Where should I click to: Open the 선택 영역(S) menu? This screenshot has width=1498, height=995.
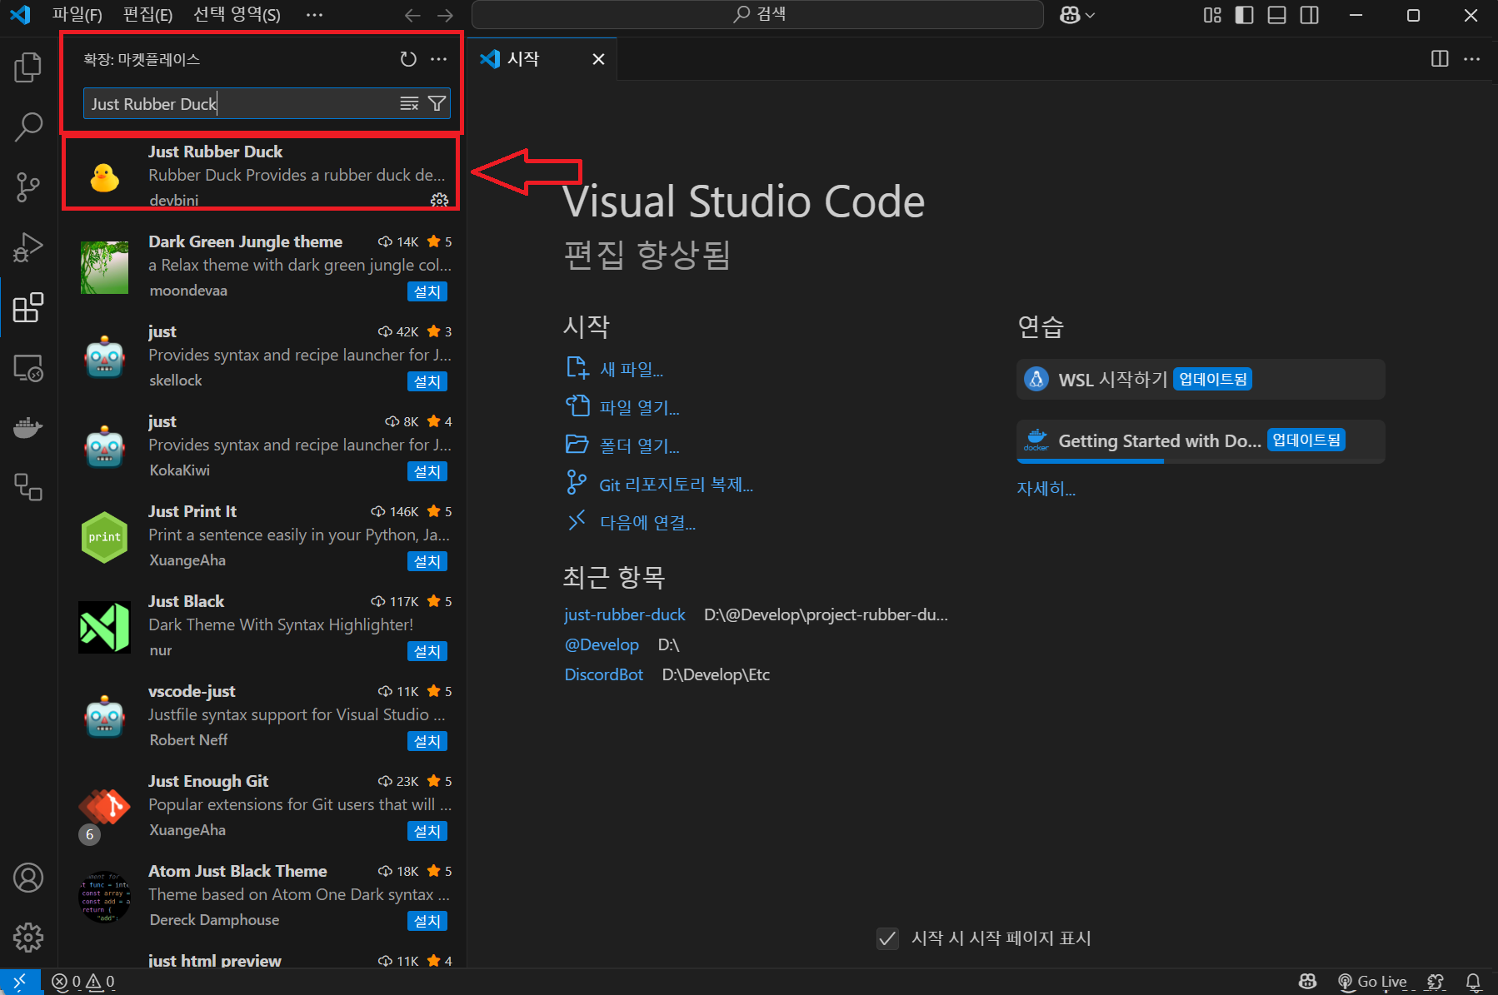tap(237, 15)
